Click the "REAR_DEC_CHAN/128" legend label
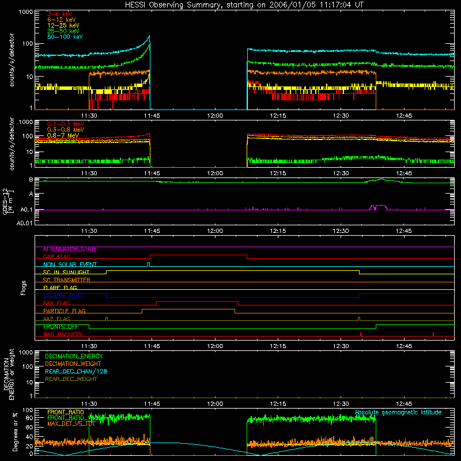 (76, 372)
